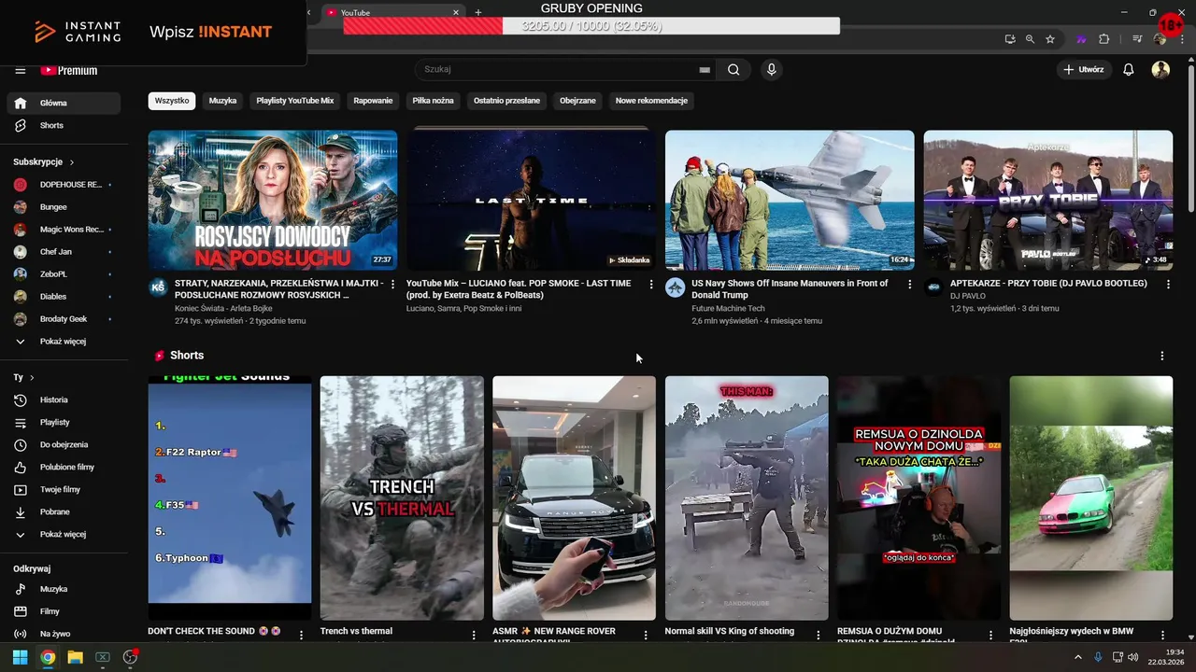Click the search magnifier button
The width and height of the screenshot is (1196, 672).
coord(733,69)
